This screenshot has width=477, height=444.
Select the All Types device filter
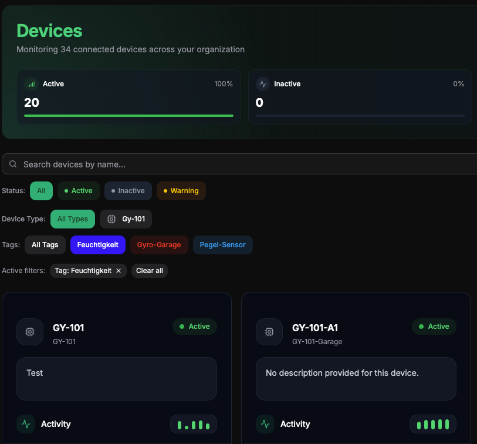coord(73,219)
